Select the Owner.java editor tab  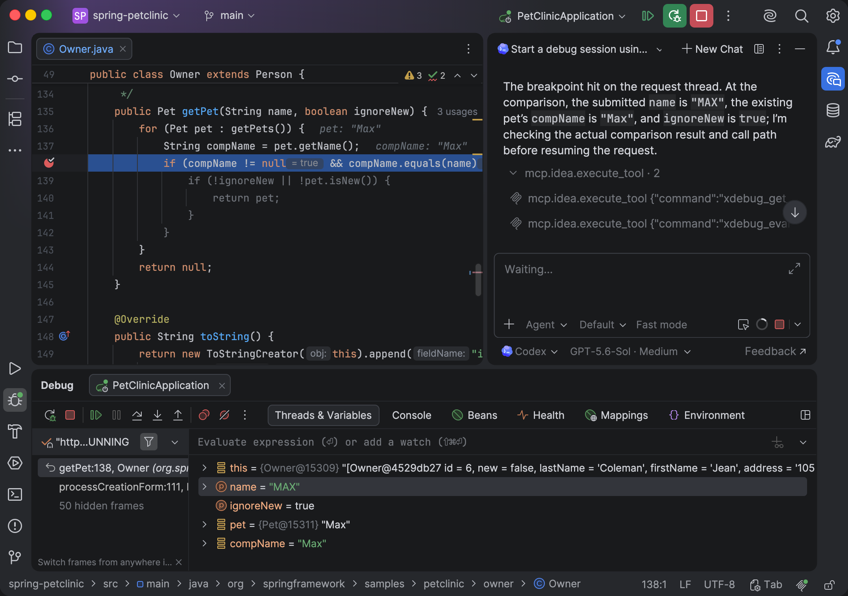click(x=84, y=49)
